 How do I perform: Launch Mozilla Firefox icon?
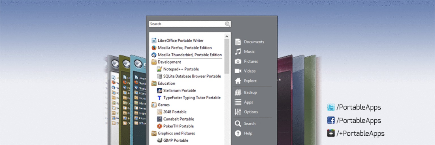point(154,48)
